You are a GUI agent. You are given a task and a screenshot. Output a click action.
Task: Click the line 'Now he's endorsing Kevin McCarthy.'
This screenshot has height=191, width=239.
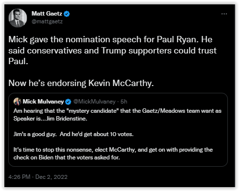pos(81,83)
